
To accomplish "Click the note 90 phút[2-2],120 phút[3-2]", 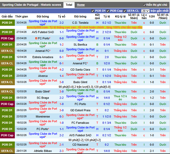I will [x=84, y=140].
